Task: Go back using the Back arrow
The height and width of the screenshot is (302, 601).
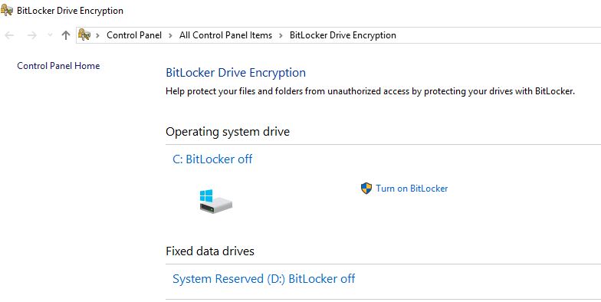Action: tap(9, 35)
